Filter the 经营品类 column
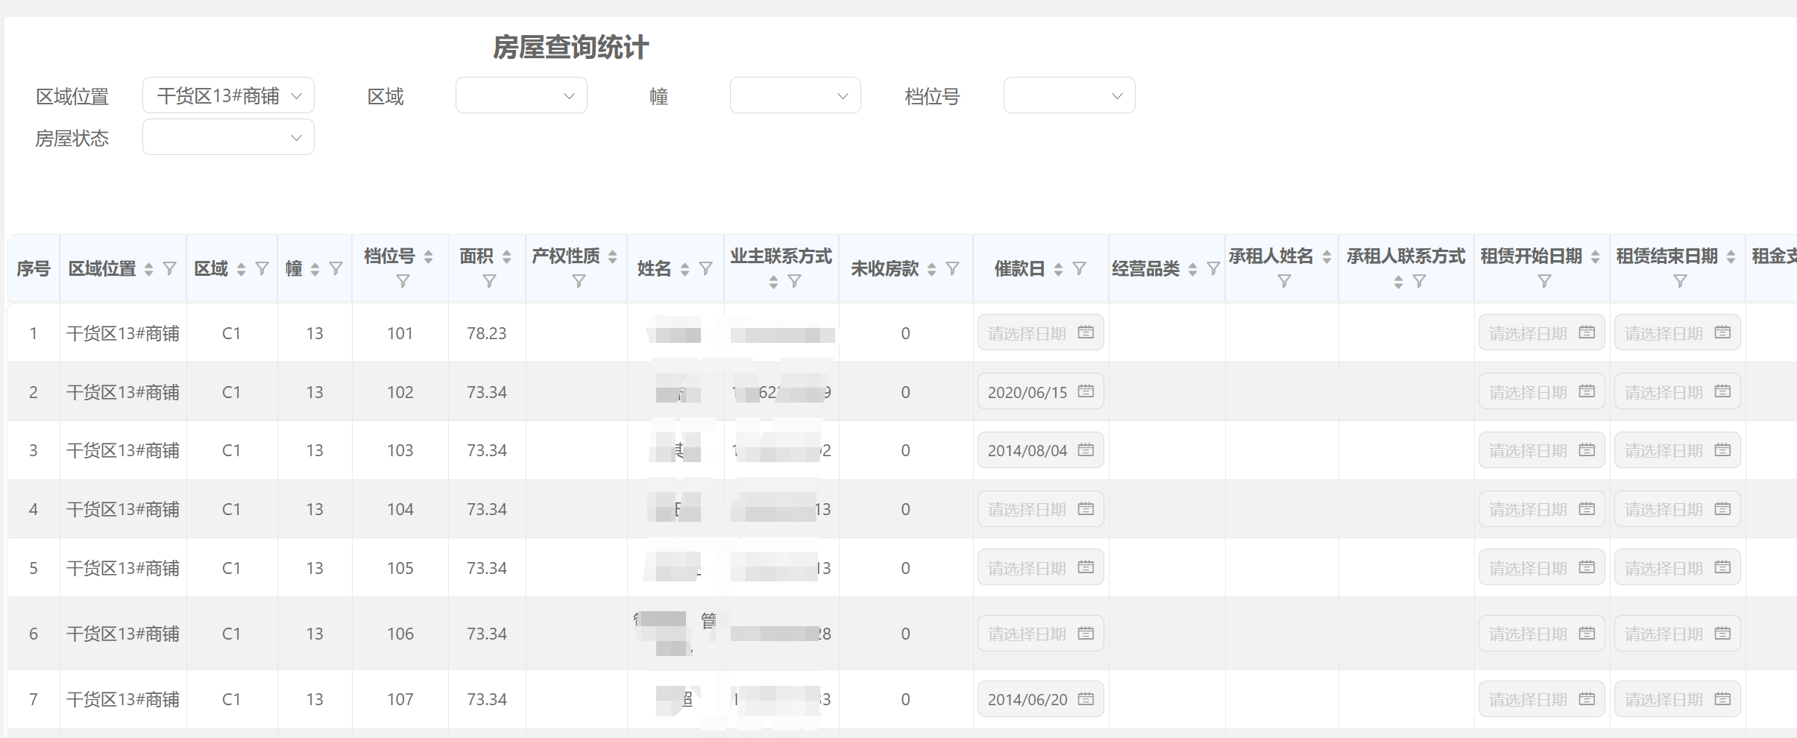The image size is (1797, 738). click(x=1213, y=268)
